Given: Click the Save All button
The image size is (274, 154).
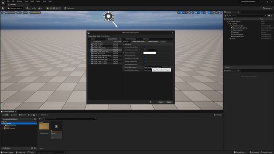Looking at the screenshot, I should (23, 115).
